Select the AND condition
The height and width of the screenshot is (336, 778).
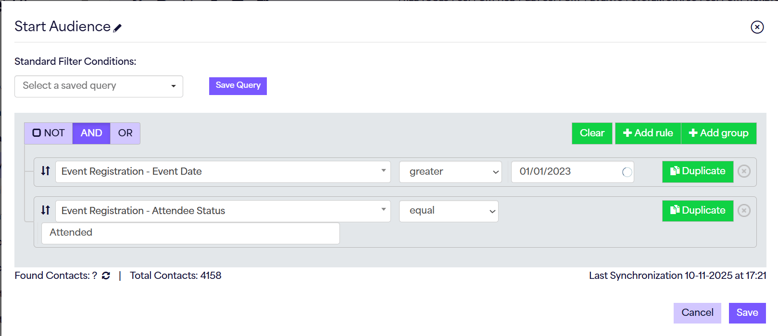91,133
